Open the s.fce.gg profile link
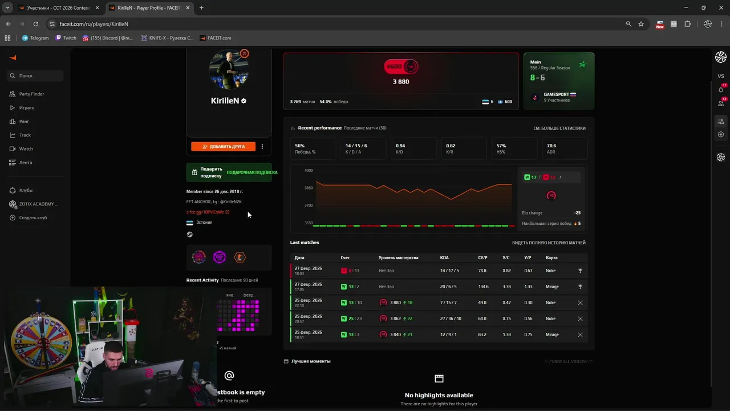The image size is (730, 411). tap(208, 212)
